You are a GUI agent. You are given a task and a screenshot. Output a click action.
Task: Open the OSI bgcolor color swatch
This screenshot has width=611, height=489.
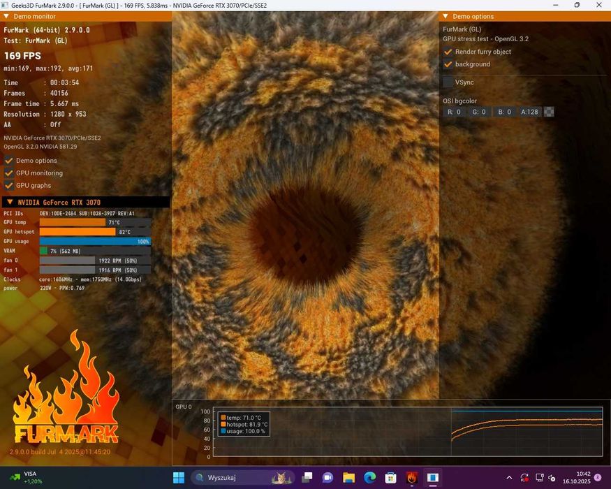coord(549,112)
